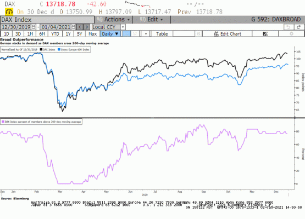
Task: Click the redo arrow button
Action: (x=299, y=27)
